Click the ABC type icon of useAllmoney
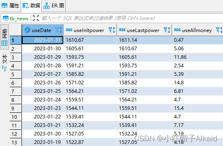223x146 pixels. click(178, 30)
